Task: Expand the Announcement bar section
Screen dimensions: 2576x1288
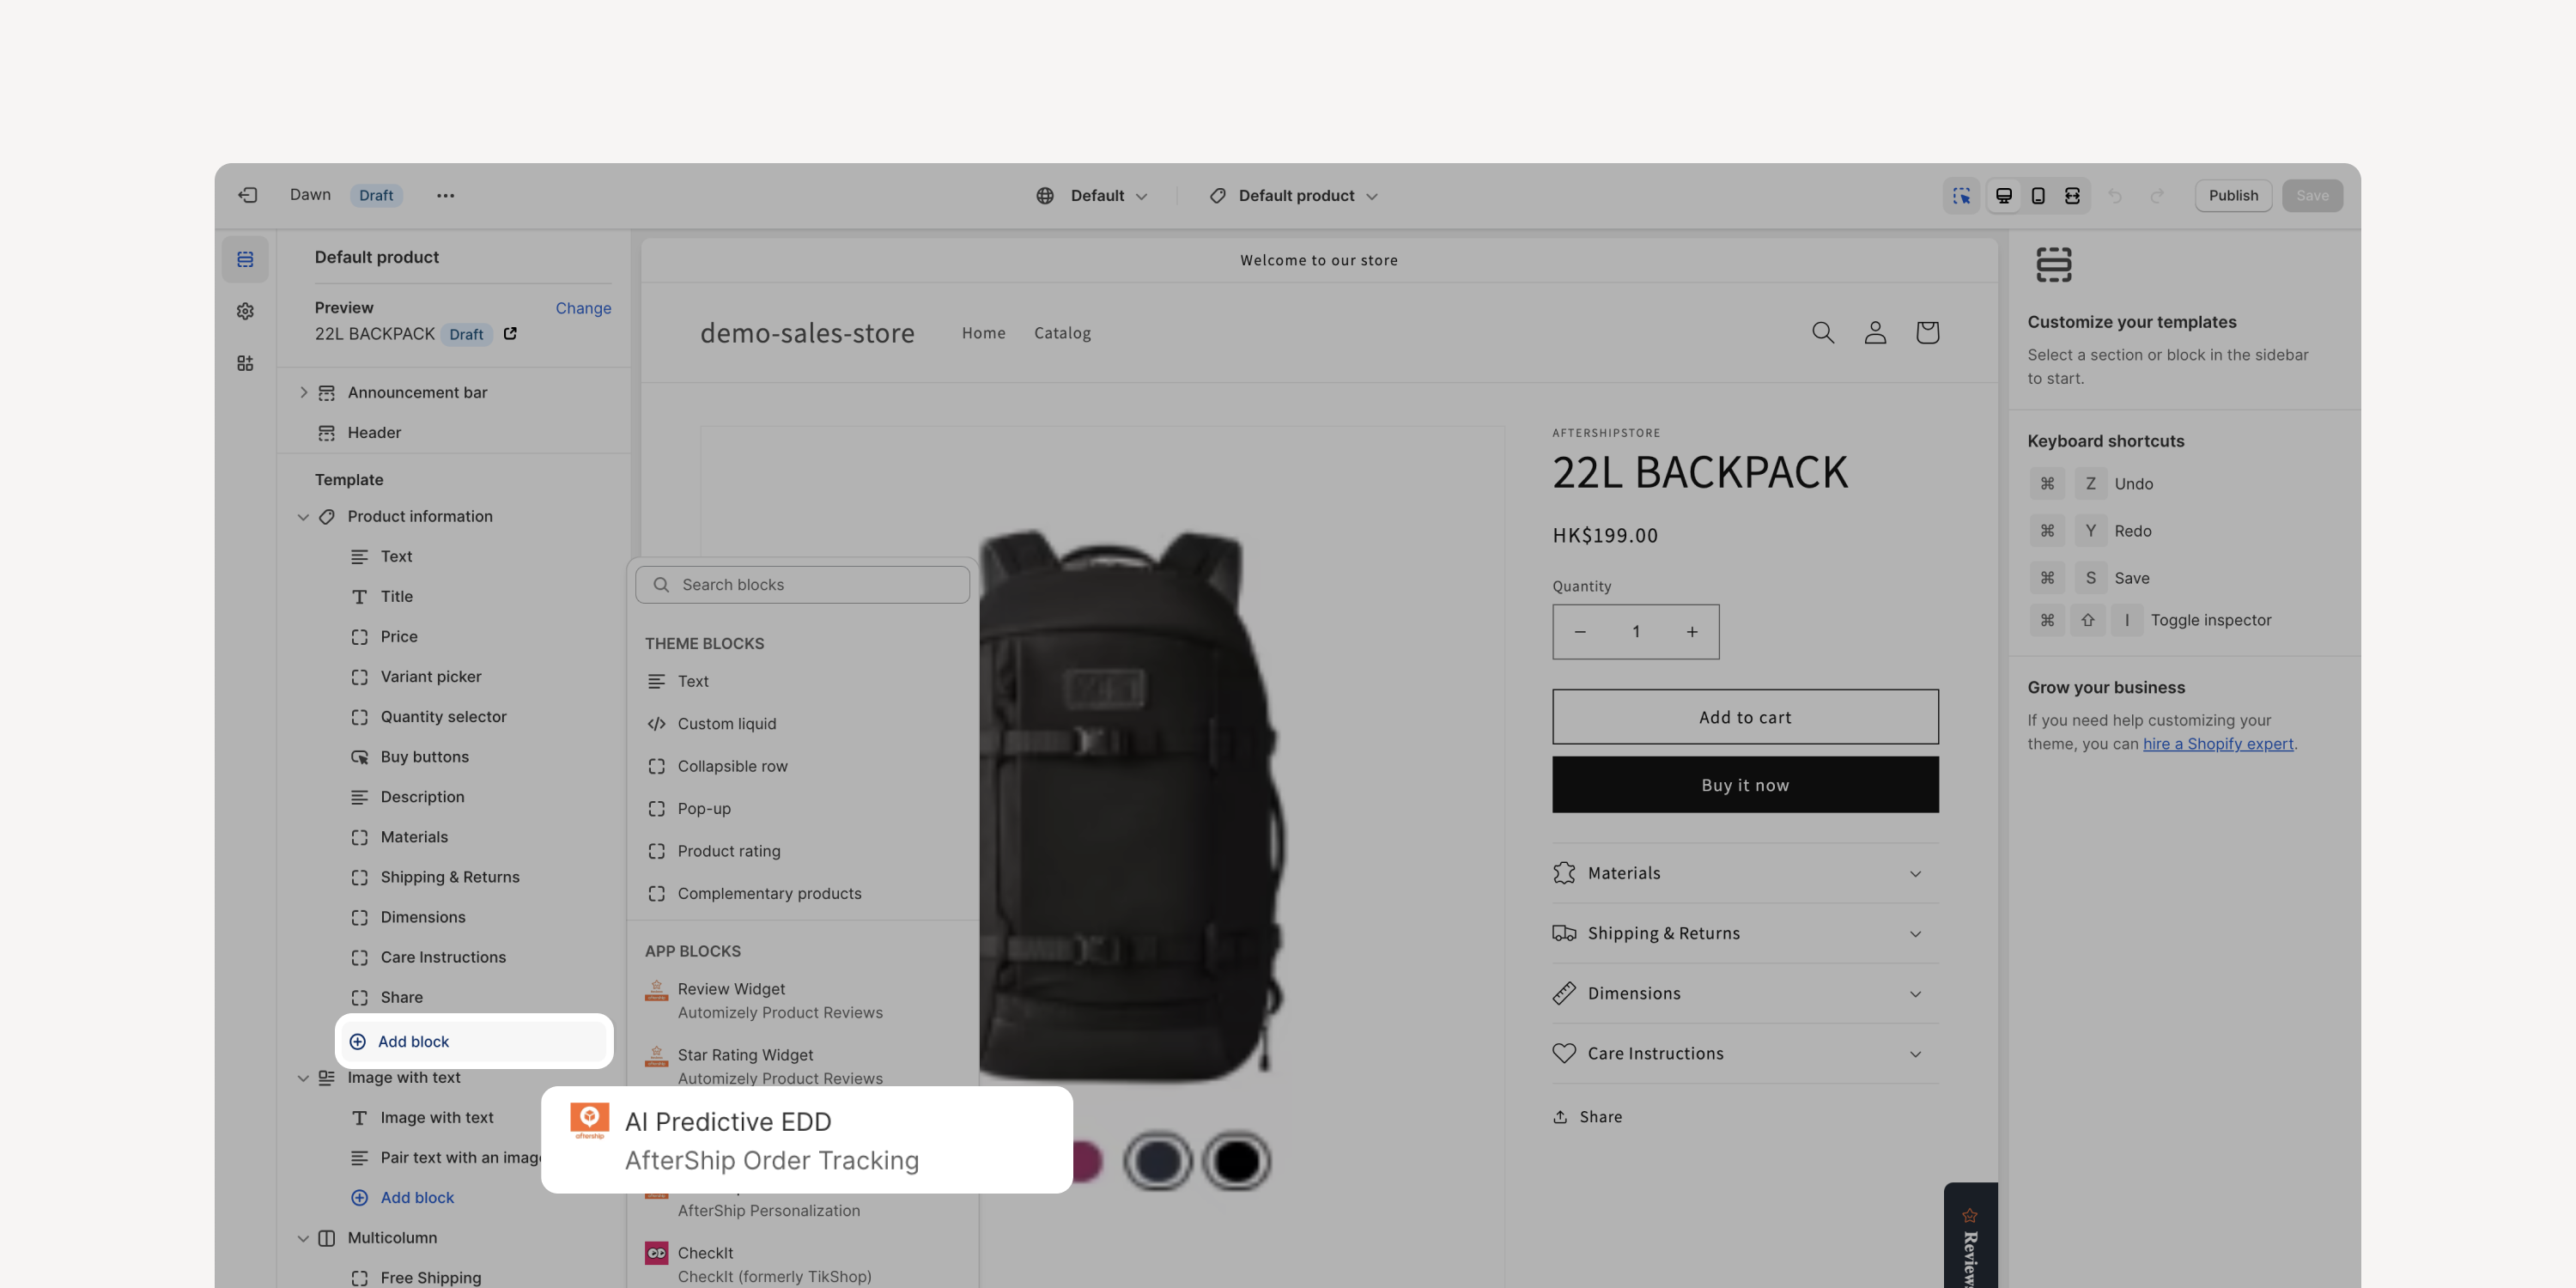Action: [303, 392]
